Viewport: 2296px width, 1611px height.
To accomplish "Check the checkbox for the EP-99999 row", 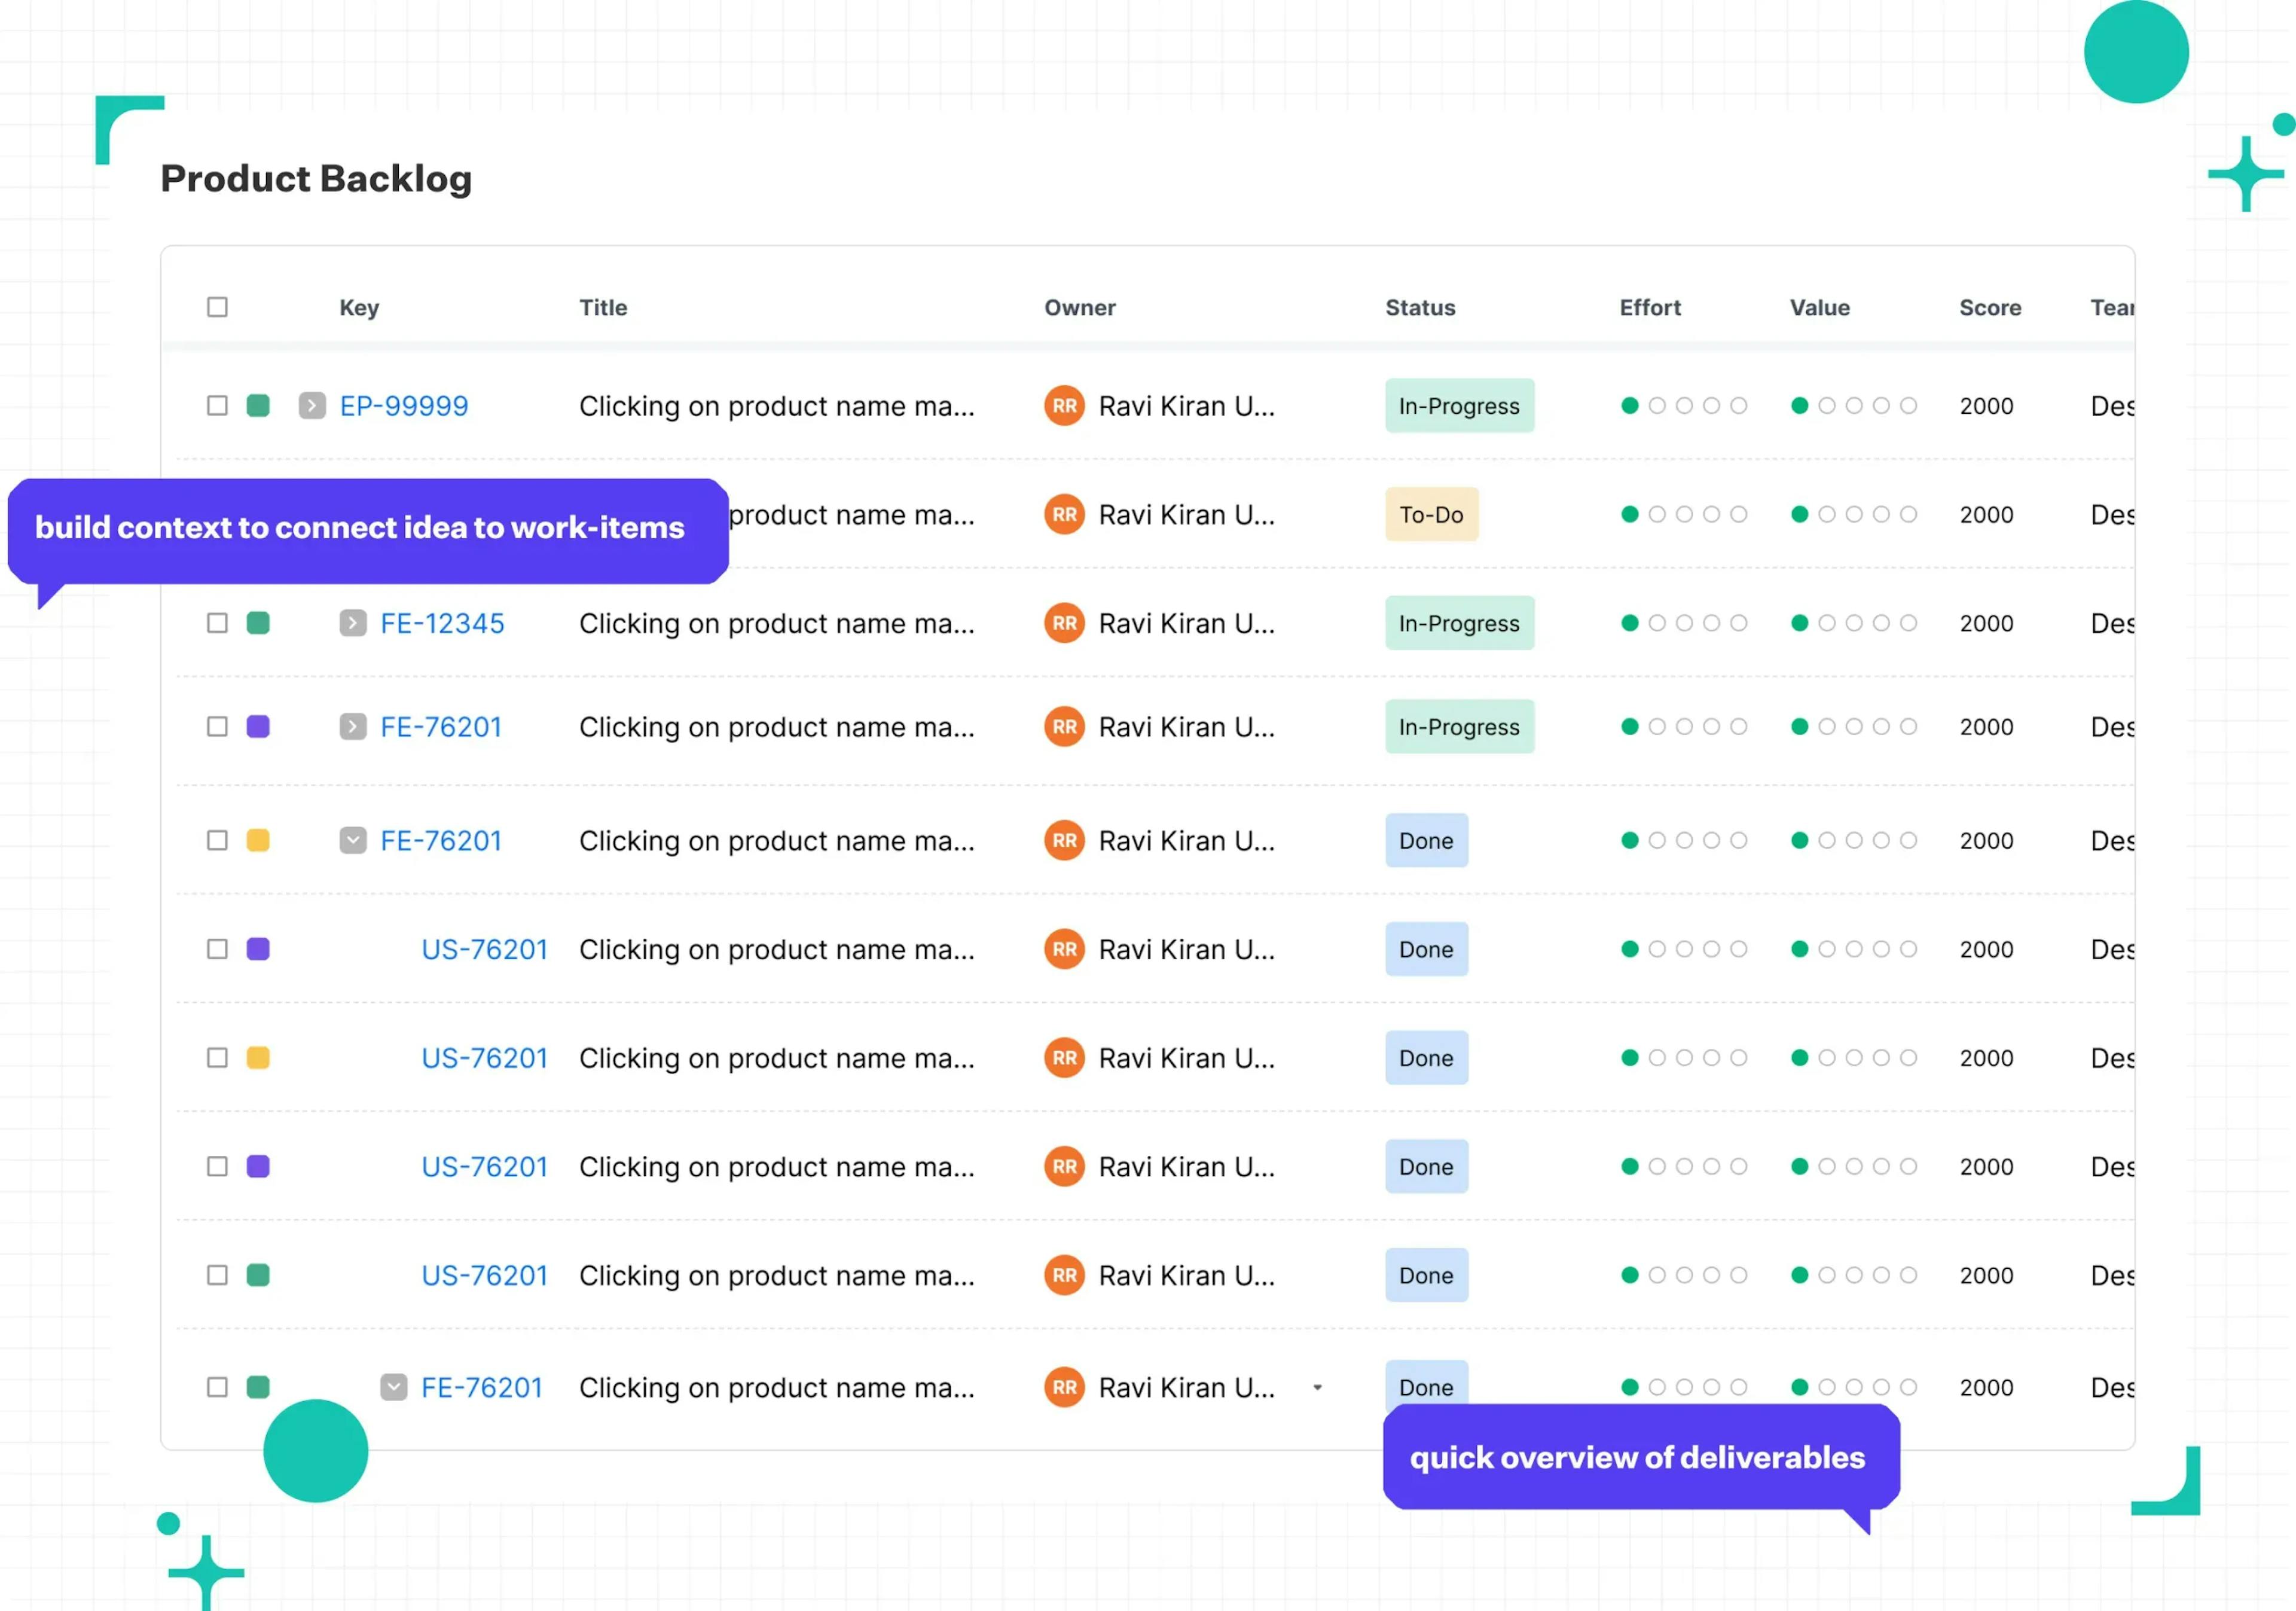I will (217, 405).
